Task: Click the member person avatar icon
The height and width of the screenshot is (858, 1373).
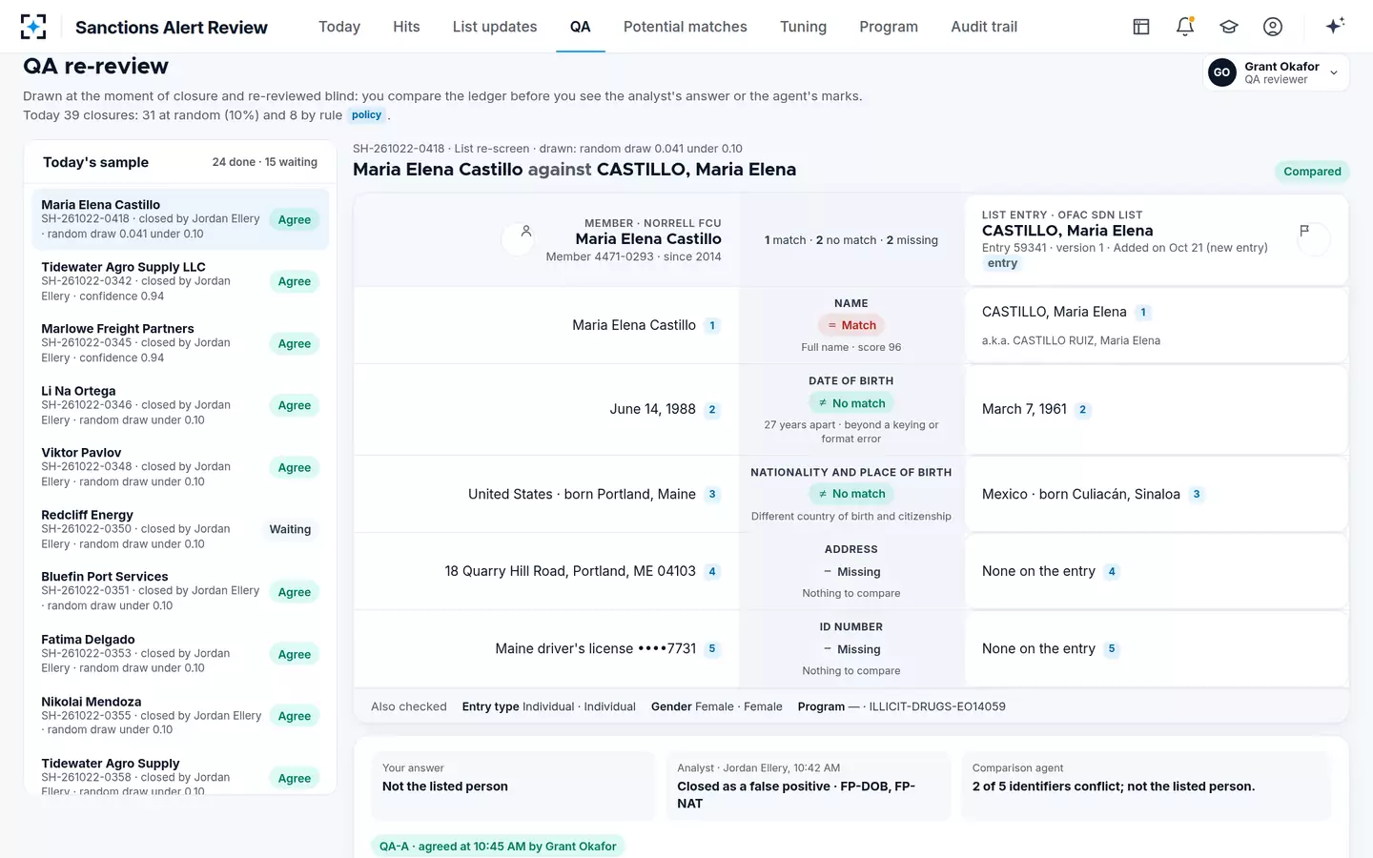Action: pyautogui.click(x=525, y=231)
